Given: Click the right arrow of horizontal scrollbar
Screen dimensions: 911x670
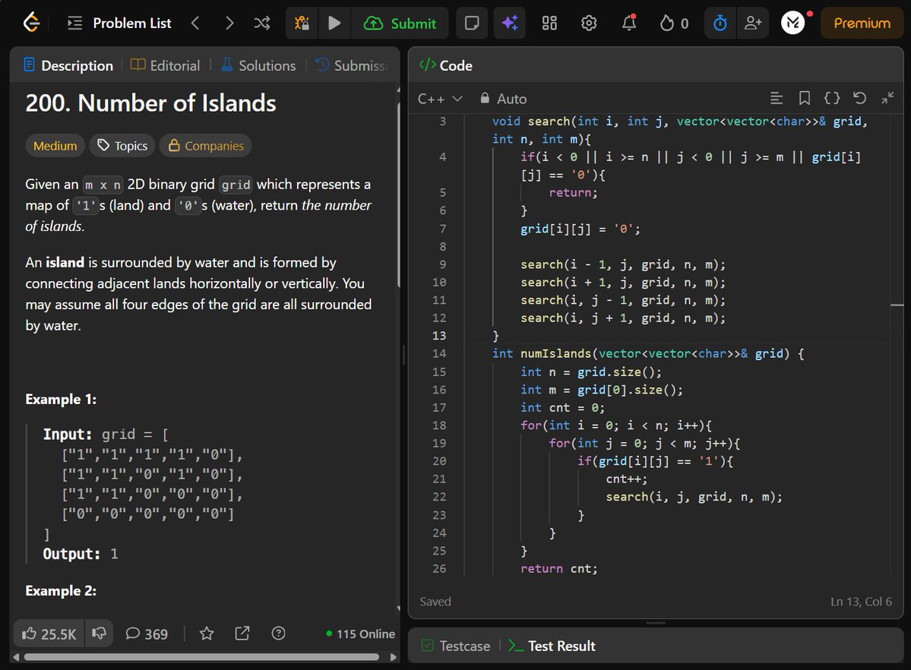Looking at the screenshot, I should point(394,657).
